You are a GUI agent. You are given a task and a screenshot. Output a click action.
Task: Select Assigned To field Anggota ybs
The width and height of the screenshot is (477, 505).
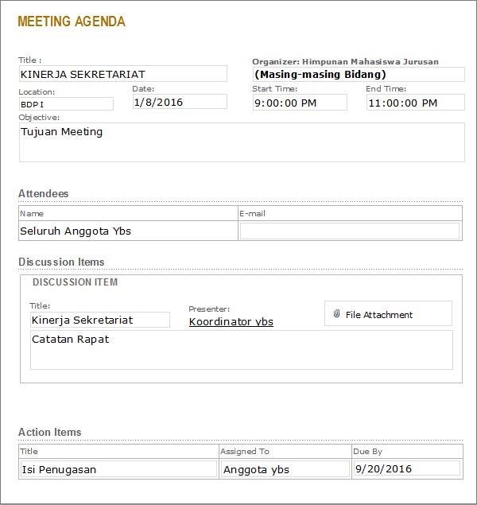click(x=285, y=469)
